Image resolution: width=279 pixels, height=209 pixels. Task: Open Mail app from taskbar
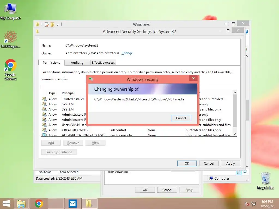click(x=72, y=204)
